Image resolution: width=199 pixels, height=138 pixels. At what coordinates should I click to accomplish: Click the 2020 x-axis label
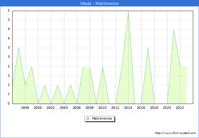[167, 108]
